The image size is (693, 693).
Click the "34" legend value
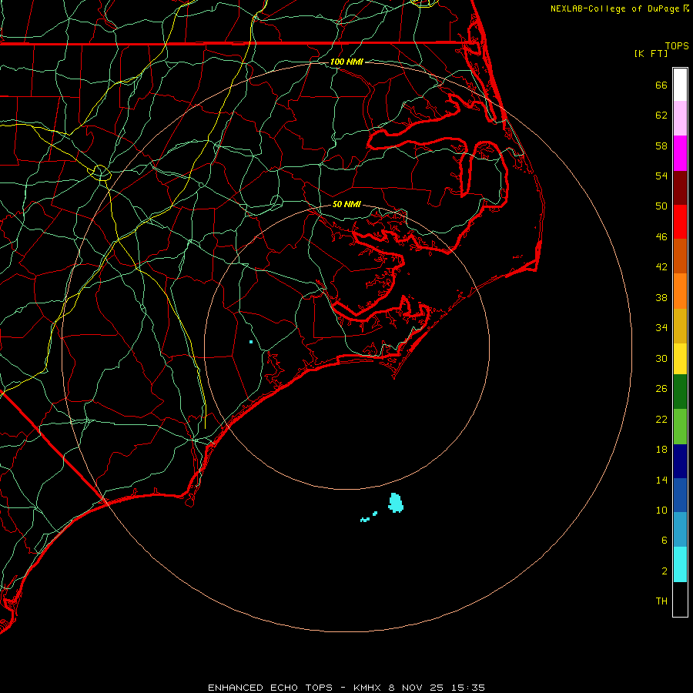661,328
